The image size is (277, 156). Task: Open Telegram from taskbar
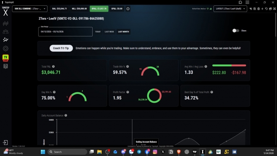tap(139, 152)
